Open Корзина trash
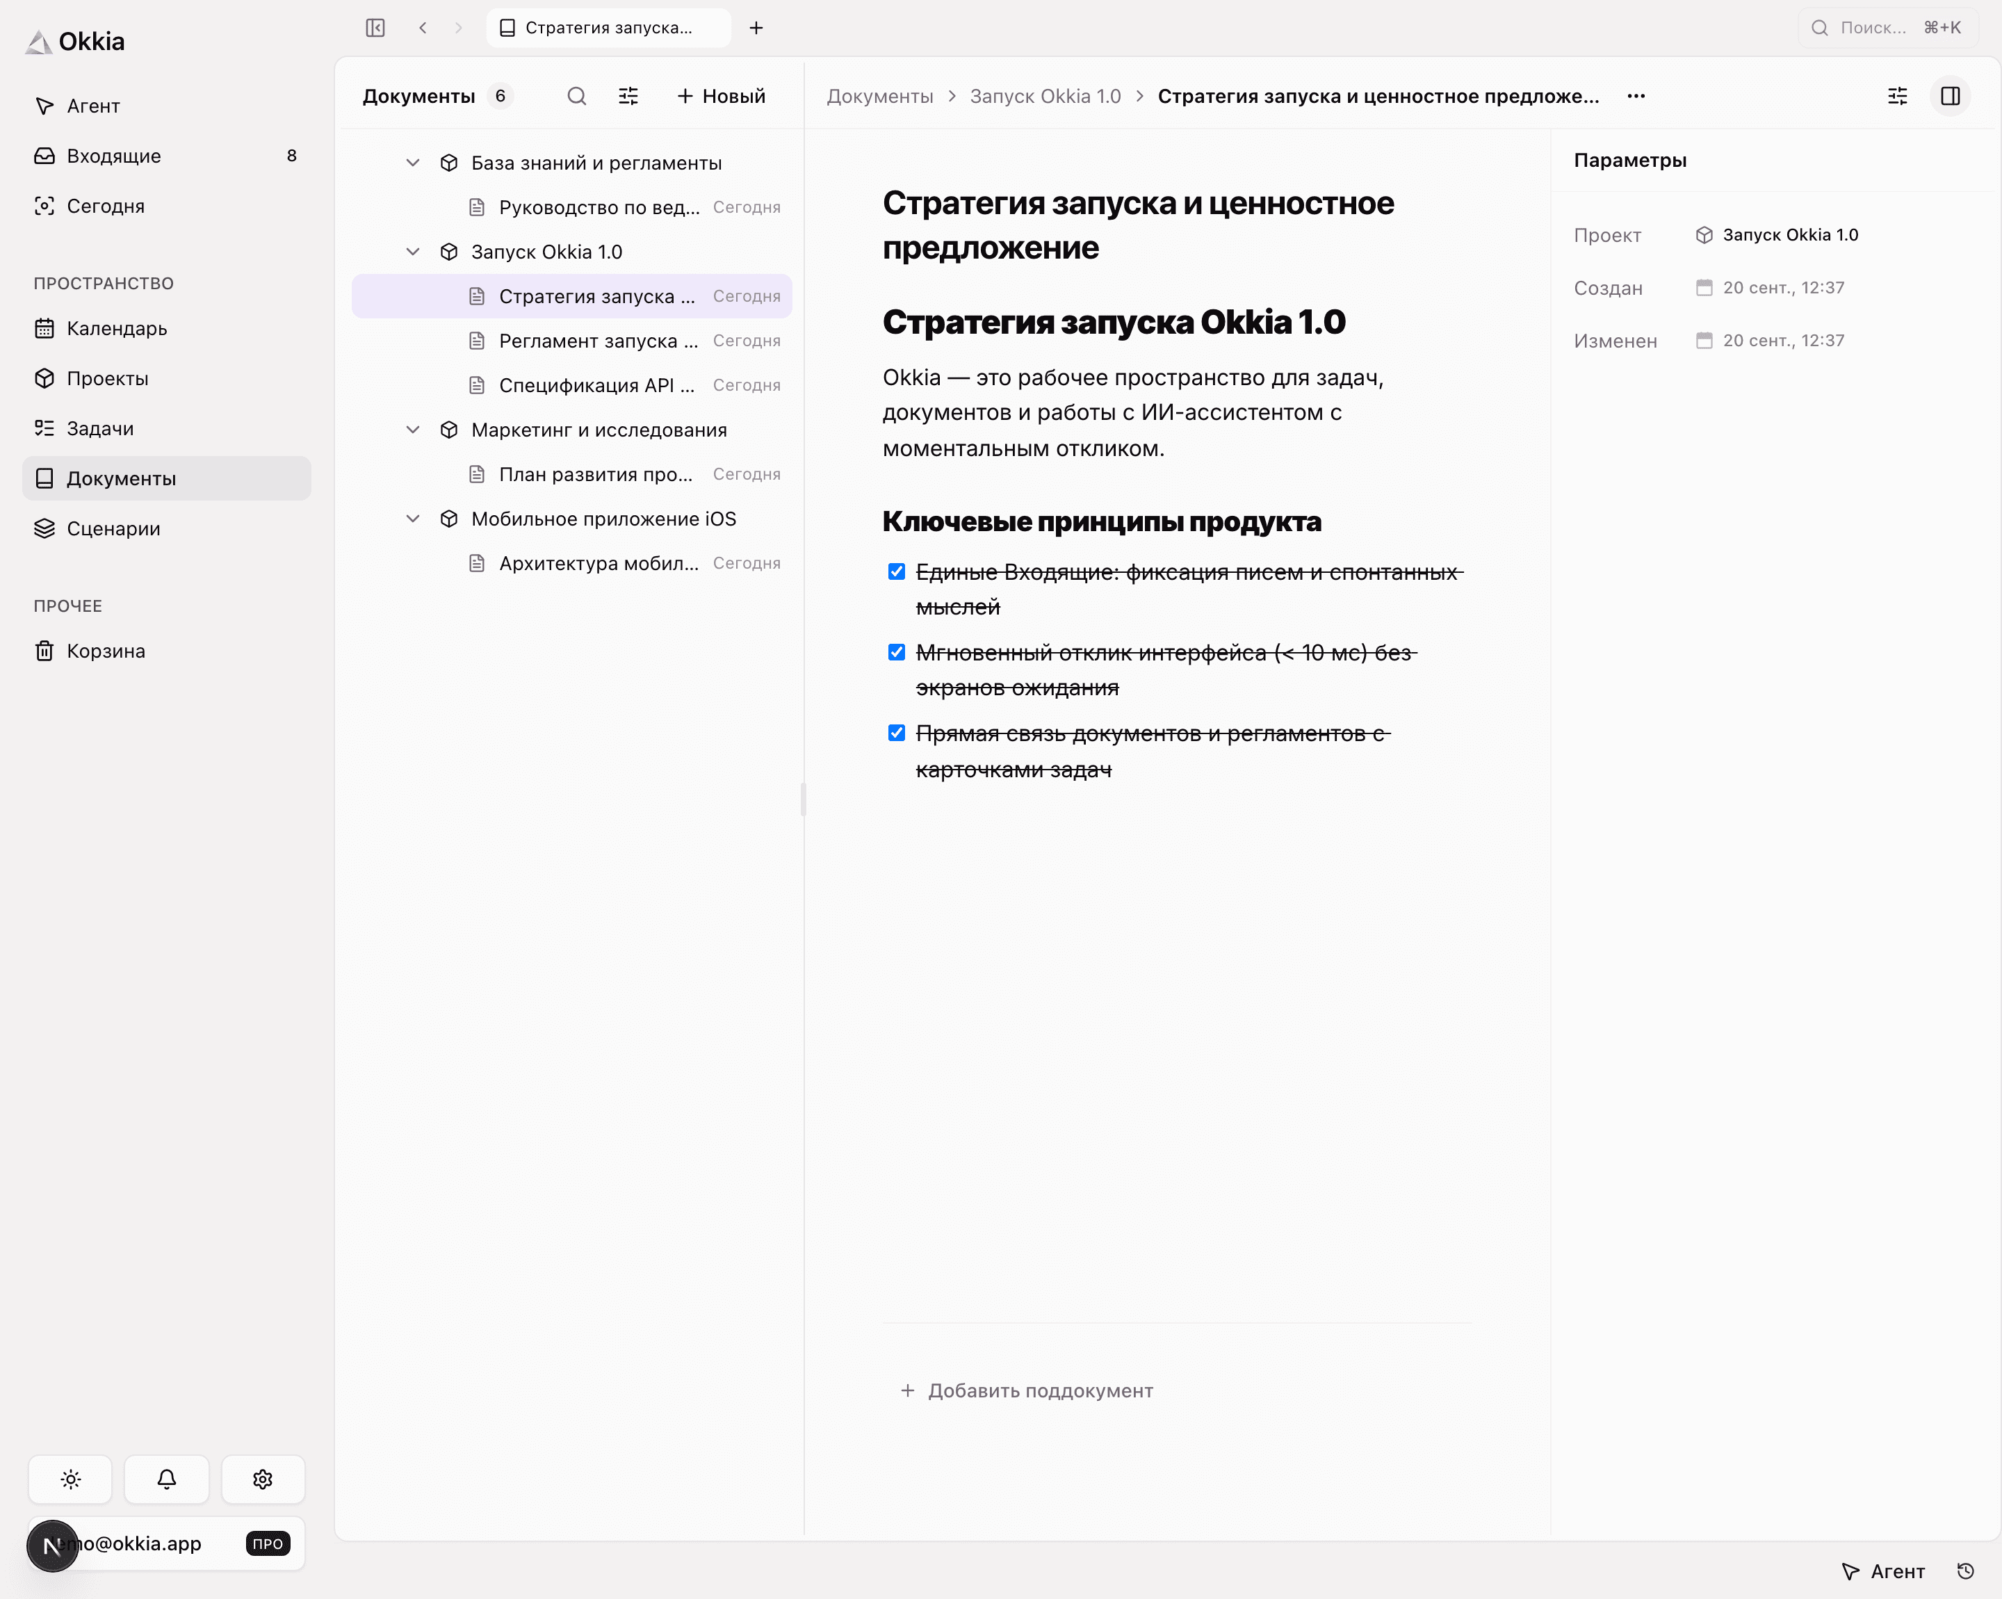 (166, 652)
